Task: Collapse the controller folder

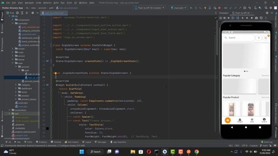Action: (x=13, y=23)
